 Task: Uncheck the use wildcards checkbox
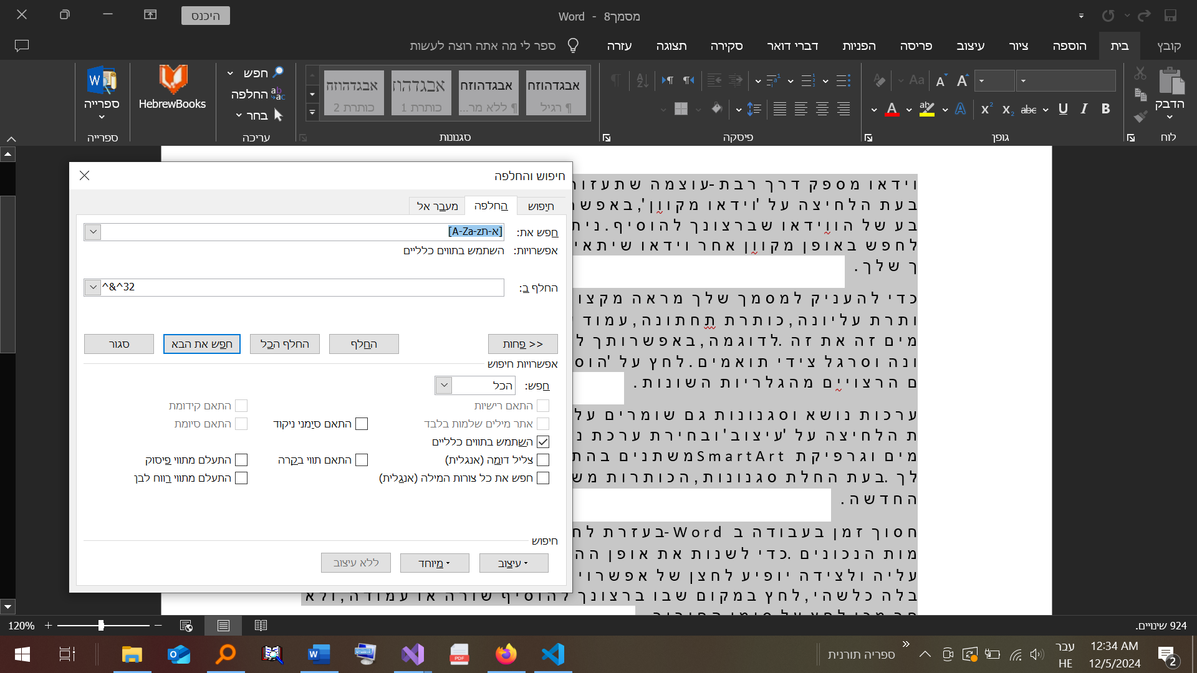pos(543,442)
